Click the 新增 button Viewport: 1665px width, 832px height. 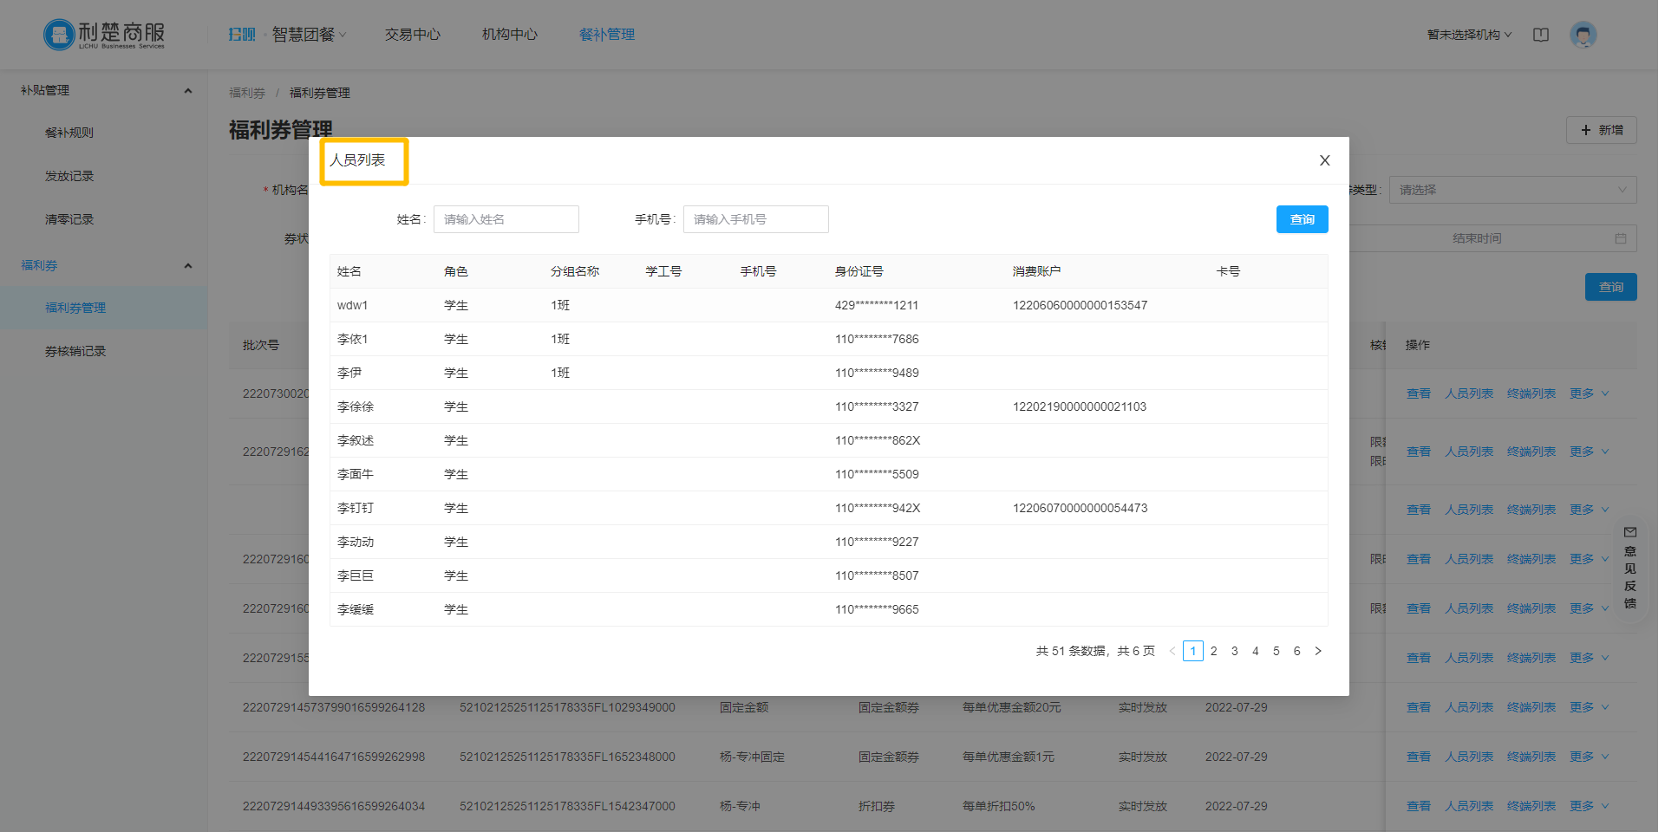[x=1601, y=130]
